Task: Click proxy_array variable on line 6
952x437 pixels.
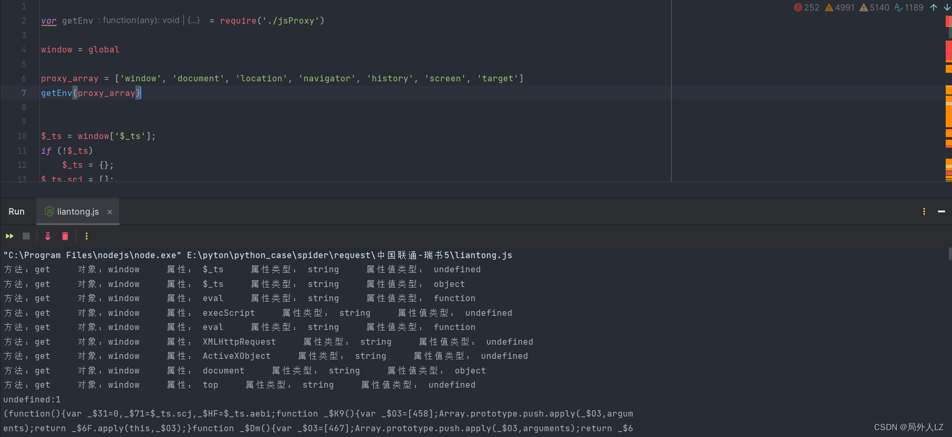Action: [70, 78]
